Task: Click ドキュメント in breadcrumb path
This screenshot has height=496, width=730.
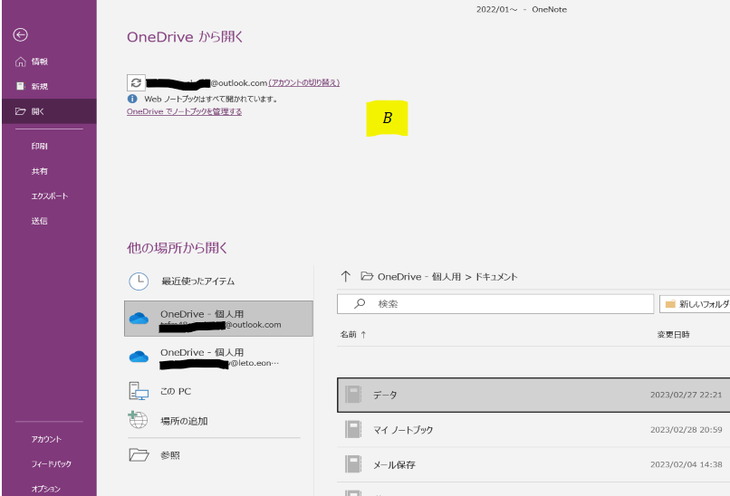Action: pyautogui.click(x=495, y=277)
